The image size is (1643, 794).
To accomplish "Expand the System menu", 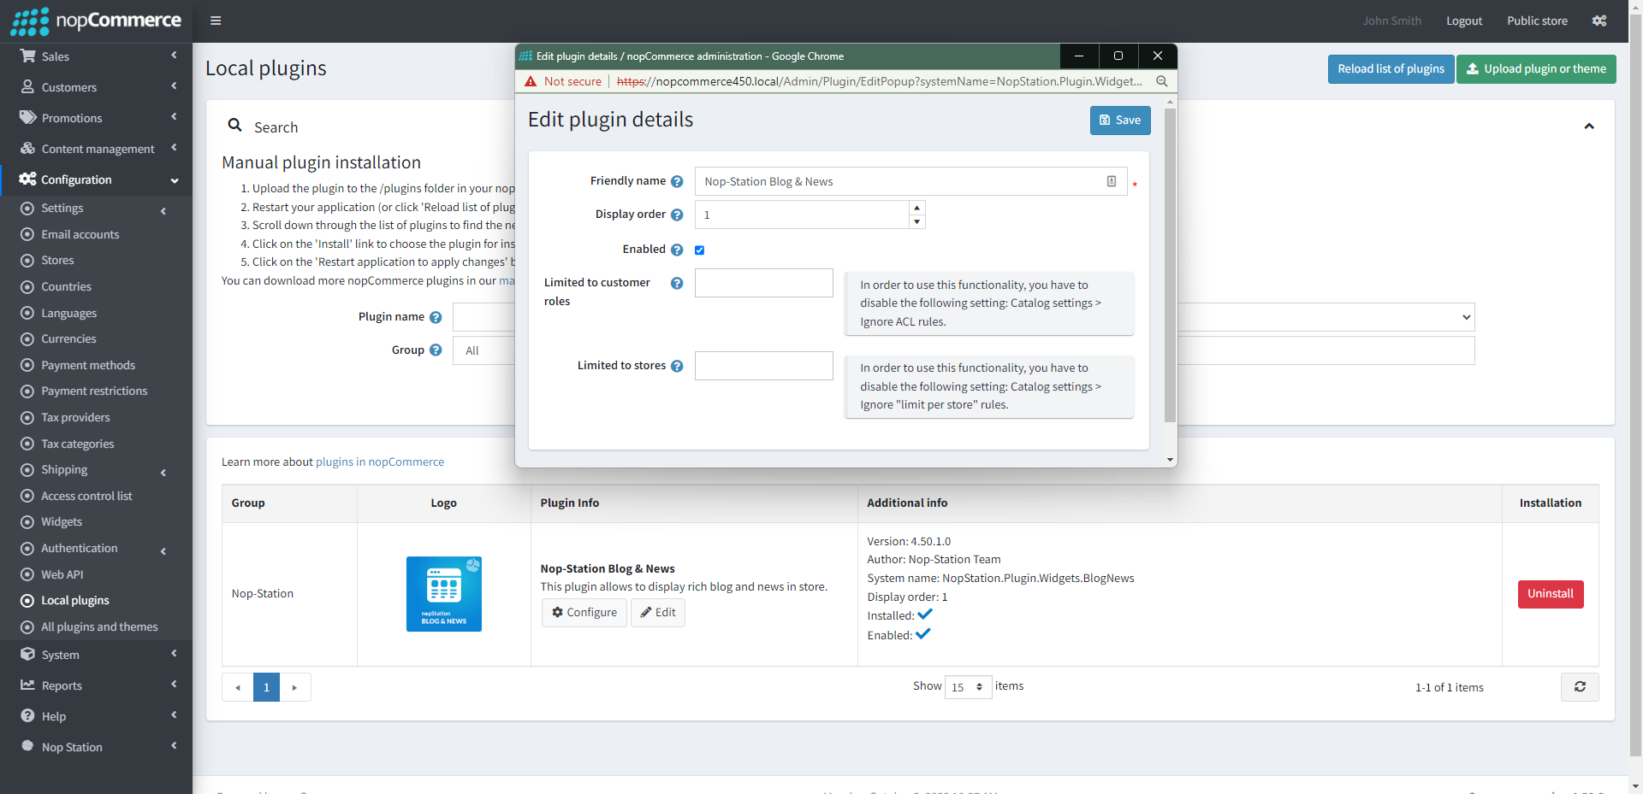I will click(96, 655).
